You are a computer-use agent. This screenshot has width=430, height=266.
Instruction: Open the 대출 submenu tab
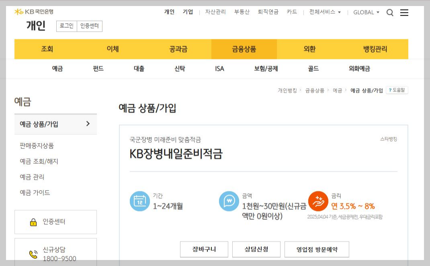(139, 69)
